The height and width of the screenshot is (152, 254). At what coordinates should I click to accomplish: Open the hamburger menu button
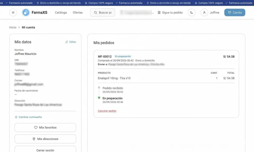pos(13,12)
